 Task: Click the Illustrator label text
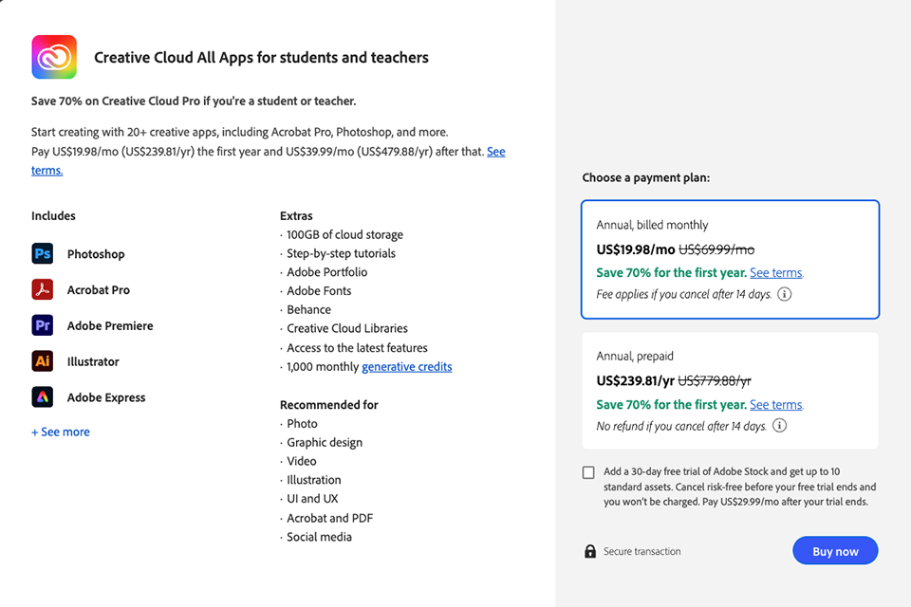pos(93,361)
